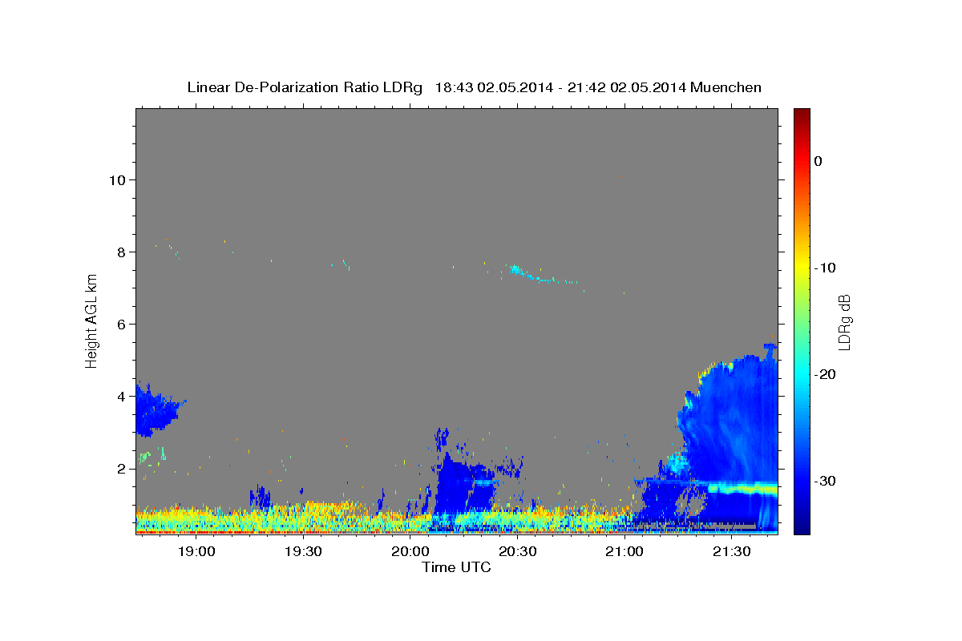Click the height tick label 6
Viewport: 962px width, 641px height.
coord(122,324)
